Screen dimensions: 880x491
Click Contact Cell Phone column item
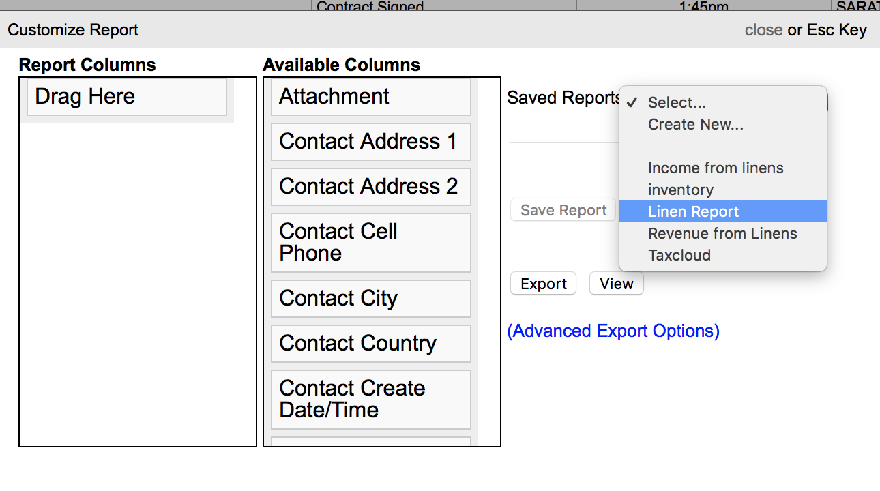point(370,242)
